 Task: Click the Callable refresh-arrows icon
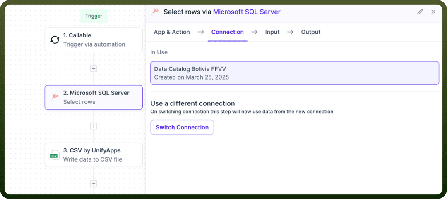[x=55, y=40]
